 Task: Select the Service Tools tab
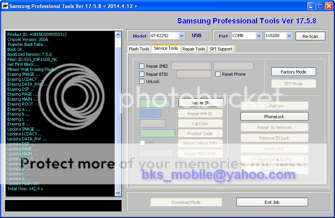click(x=166, y=48)
